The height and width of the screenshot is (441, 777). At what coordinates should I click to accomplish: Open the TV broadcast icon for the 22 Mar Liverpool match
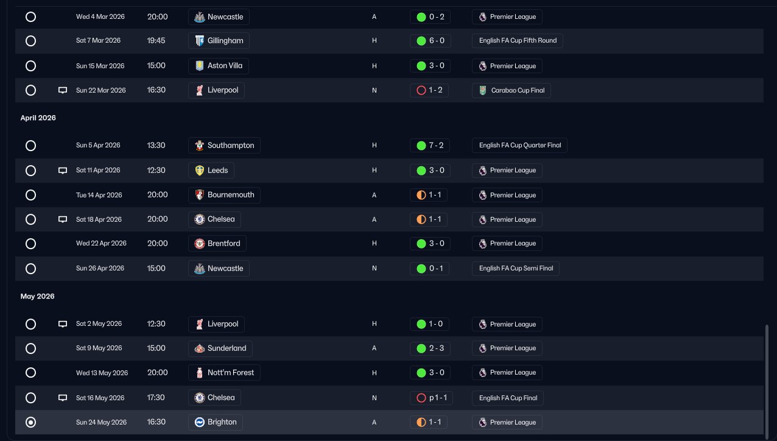pyautogui.click(x=62, y=90)
